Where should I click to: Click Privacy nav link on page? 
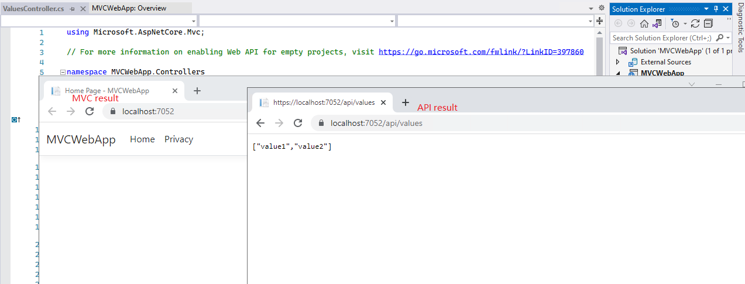pyautogui.click(x=178, y=139)
